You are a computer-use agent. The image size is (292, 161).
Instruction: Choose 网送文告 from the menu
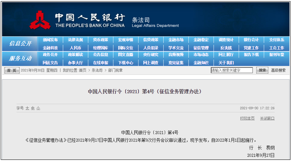(x=50, y=63)
